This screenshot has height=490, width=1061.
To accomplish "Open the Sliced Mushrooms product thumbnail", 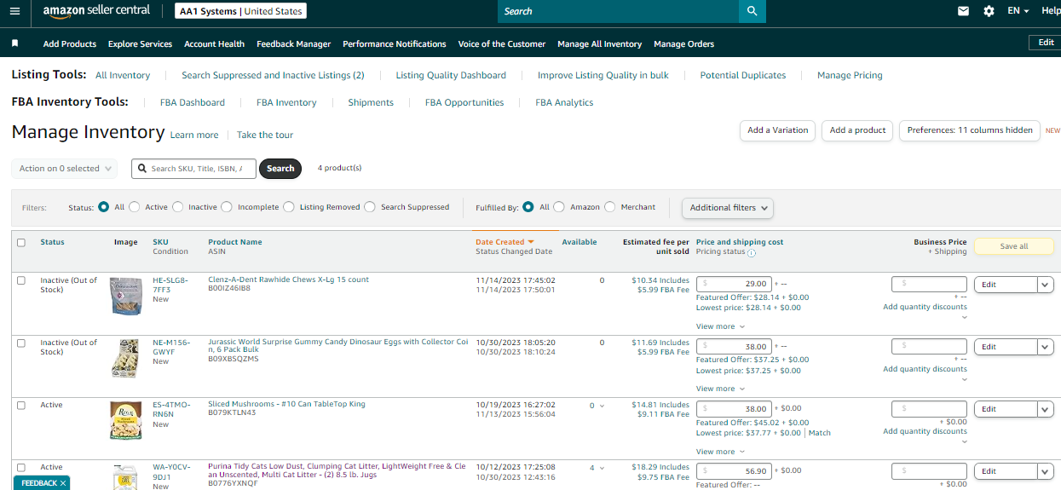I will [x=125, y=420].
